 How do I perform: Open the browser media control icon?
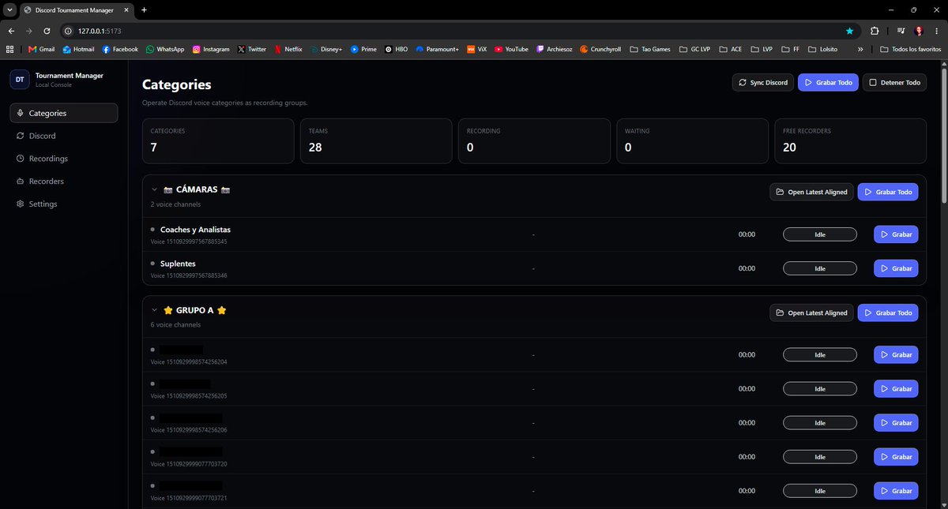[901, 31]
